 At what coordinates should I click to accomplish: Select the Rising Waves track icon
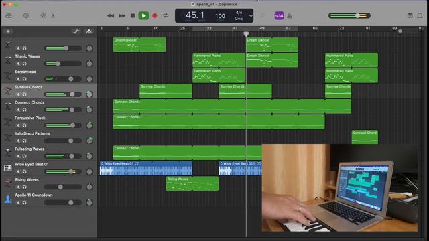click(8, 183)
